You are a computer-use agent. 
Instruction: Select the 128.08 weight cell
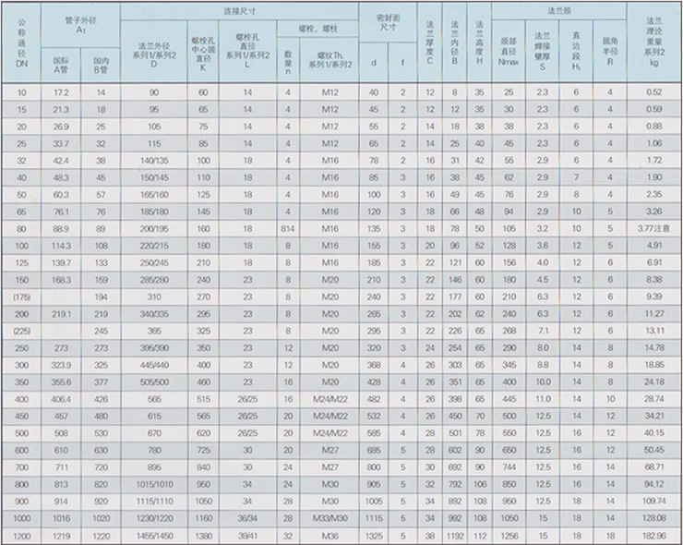click(x=653, y=518)
